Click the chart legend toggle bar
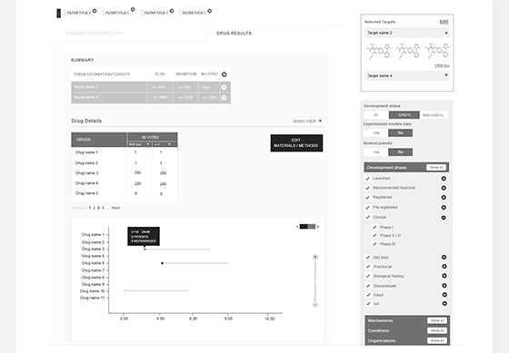Image resolution: width=509 pixels, height=353 pixels. 307,227
